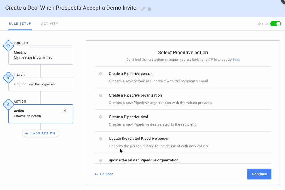Open the Meeting trigger card
Viewport: 285px width, 190px height.
(41, 55)
